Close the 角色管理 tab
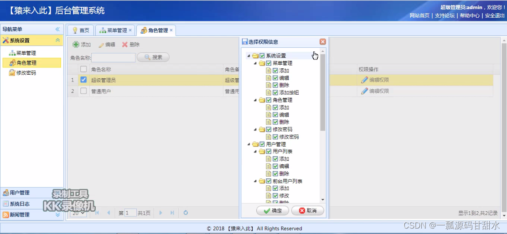This screenshot has width=507, height=234. 171,31
